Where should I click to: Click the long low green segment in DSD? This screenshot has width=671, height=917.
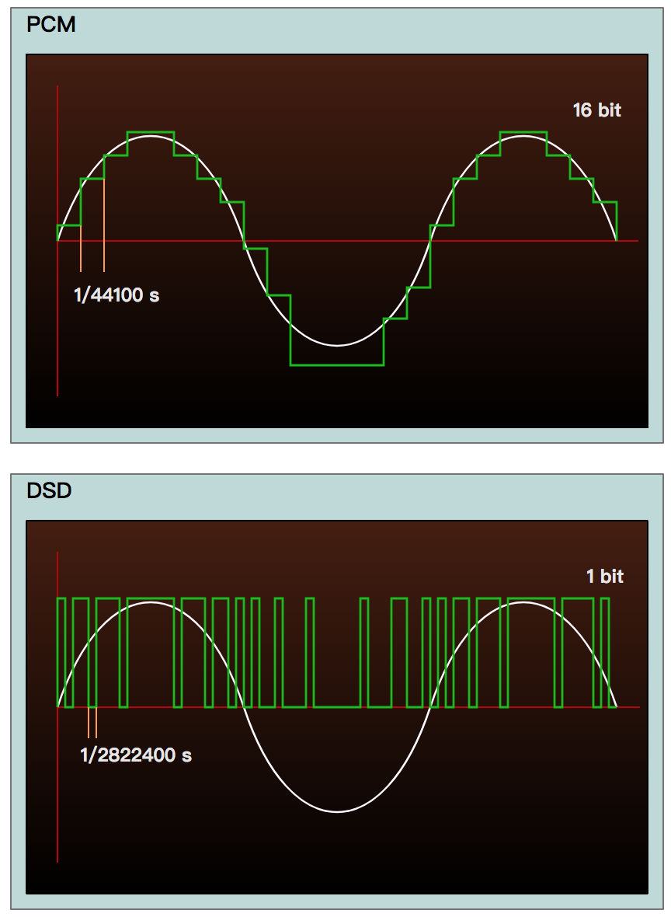(337, 707)
